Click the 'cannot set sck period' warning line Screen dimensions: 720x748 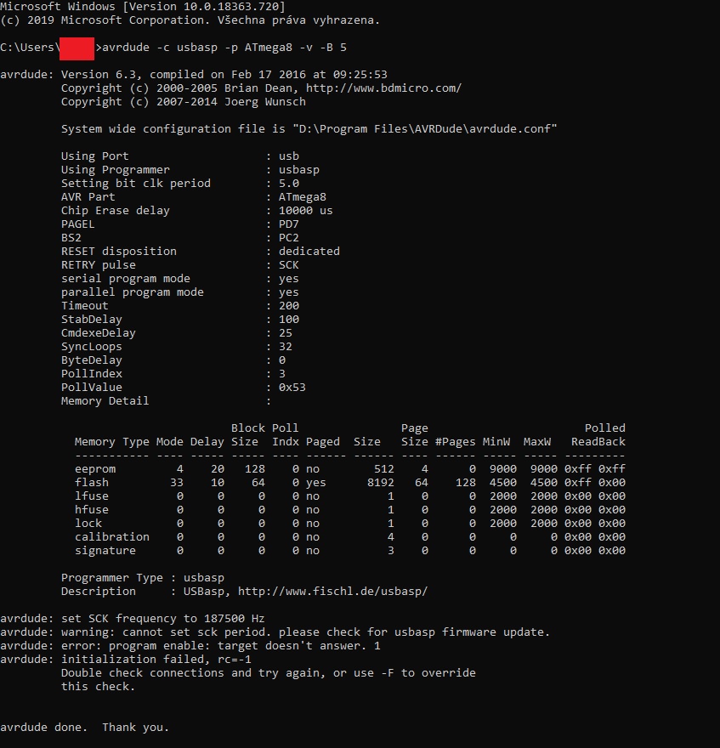tap(275, 632)
